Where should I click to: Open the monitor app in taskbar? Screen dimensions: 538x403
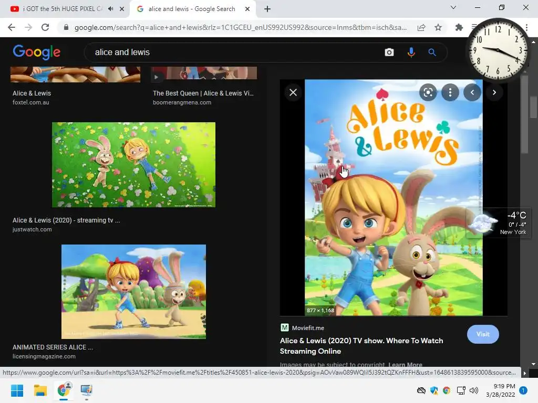87,390
